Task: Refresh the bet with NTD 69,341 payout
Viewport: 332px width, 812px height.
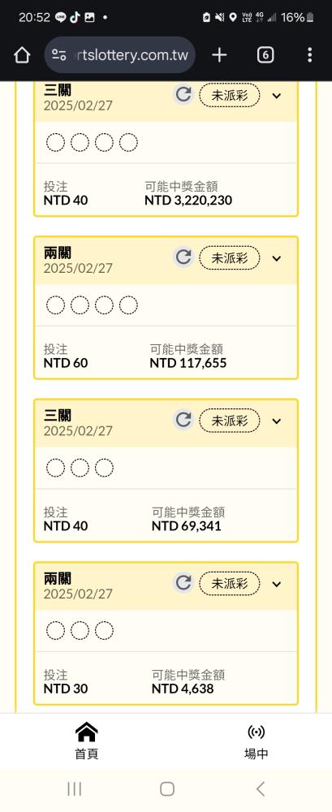Action: pyautogui.click(x=183, y=420)
